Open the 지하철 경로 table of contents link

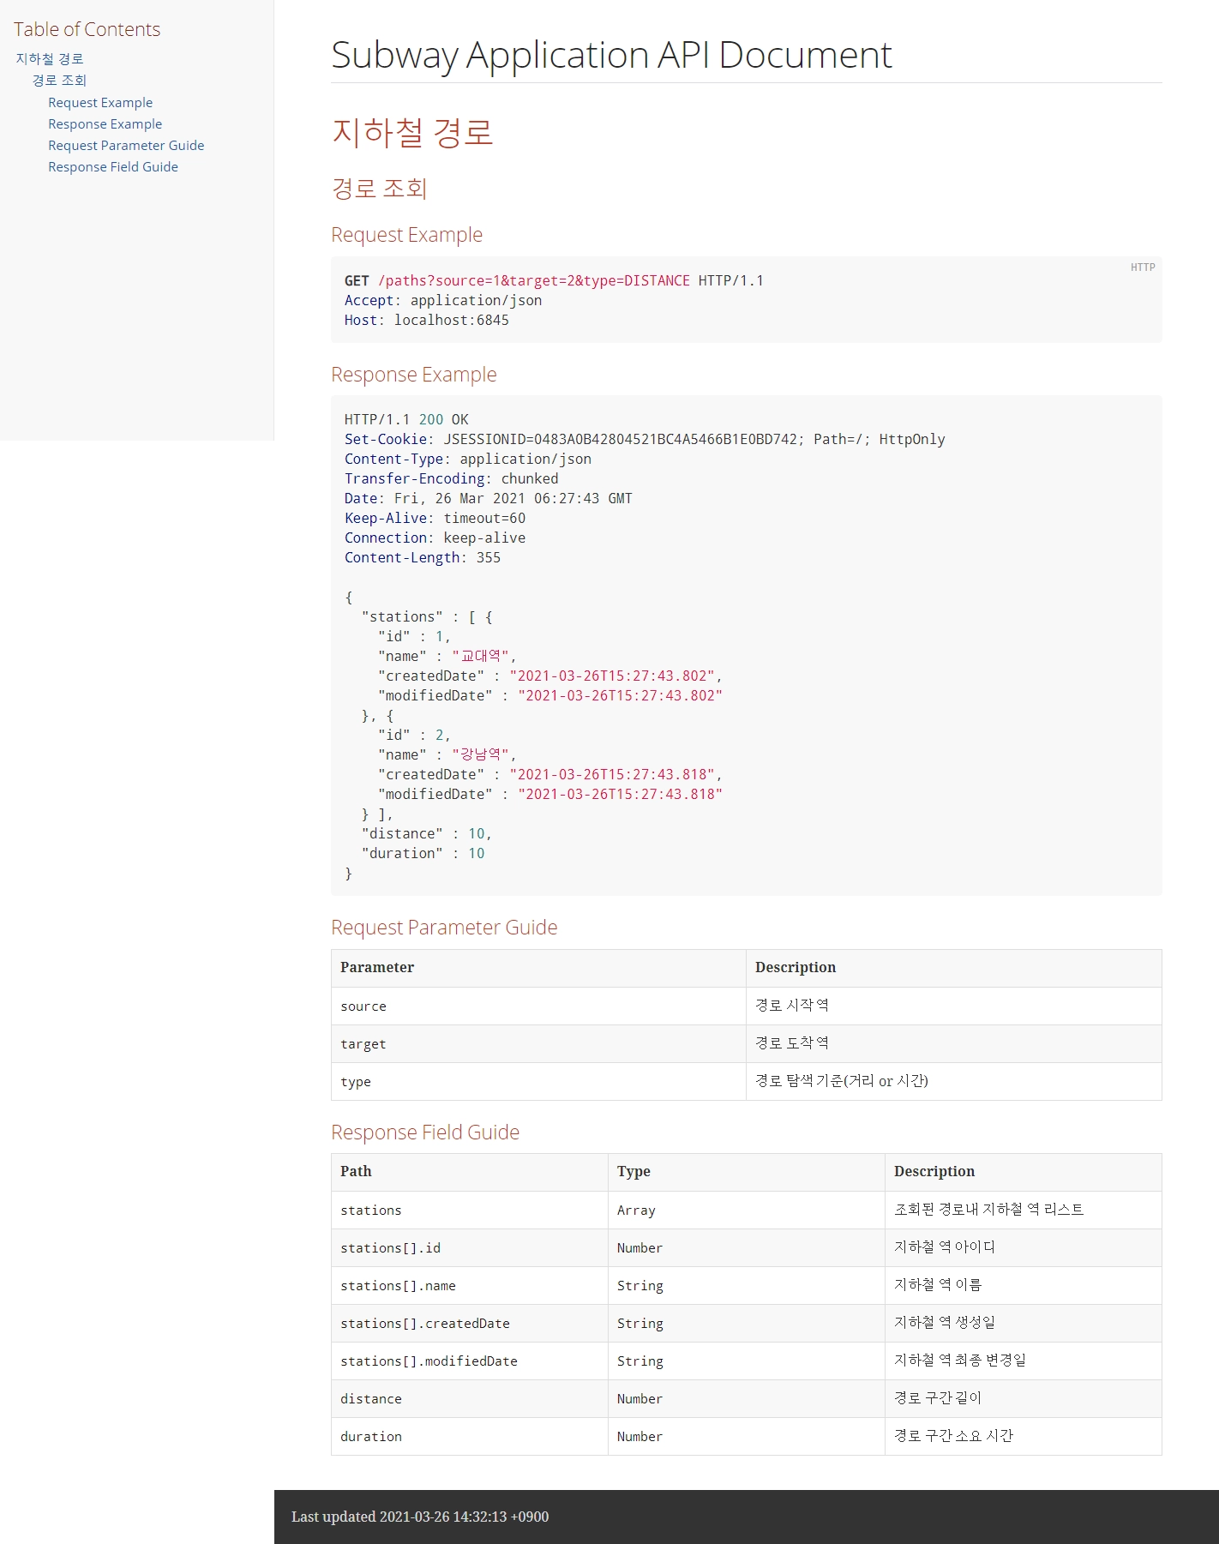click(x=50, y=58)
